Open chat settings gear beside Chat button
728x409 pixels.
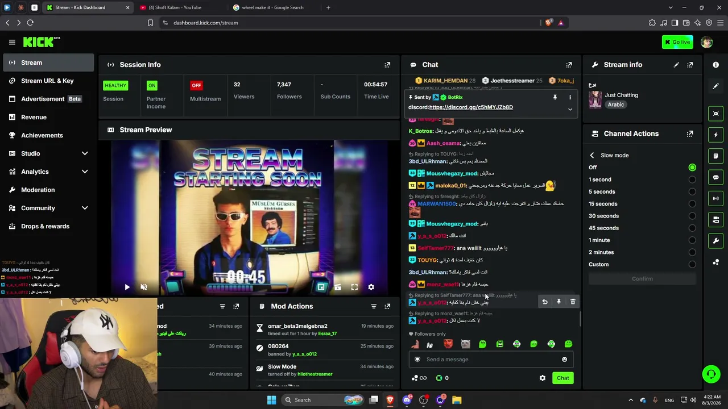(x=543, y=378)
